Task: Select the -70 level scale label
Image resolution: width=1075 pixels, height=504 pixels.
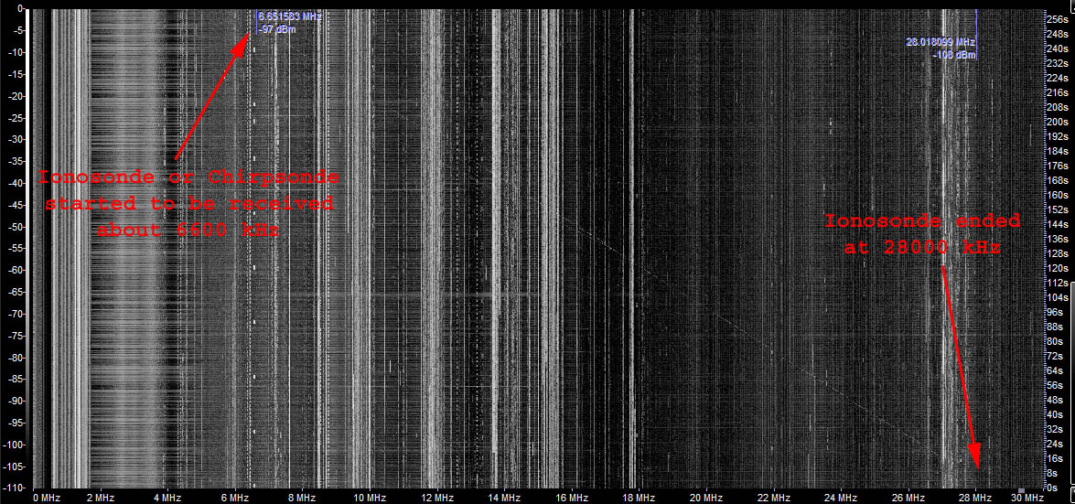Action: pyautogui.click(x=16, y=314)
